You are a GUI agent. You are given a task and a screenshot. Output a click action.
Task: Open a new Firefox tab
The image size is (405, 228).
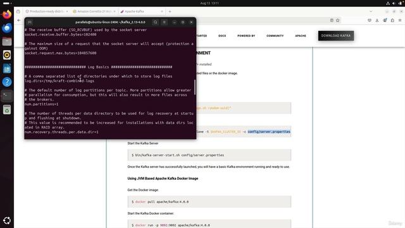click(170, 11)
